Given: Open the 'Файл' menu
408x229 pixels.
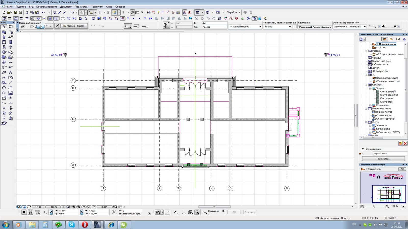Looking at the screenshot, I should [x=9, y=7].
